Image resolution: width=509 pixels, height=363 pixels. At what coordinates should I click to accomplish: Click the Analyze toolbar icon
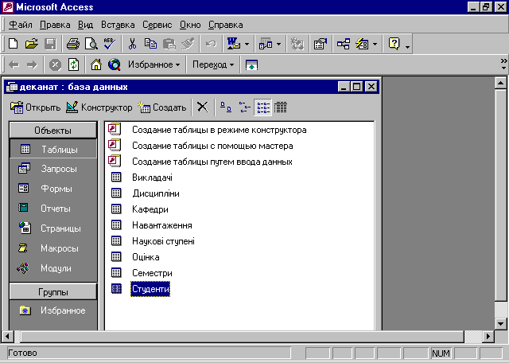(x=266, y=44)
